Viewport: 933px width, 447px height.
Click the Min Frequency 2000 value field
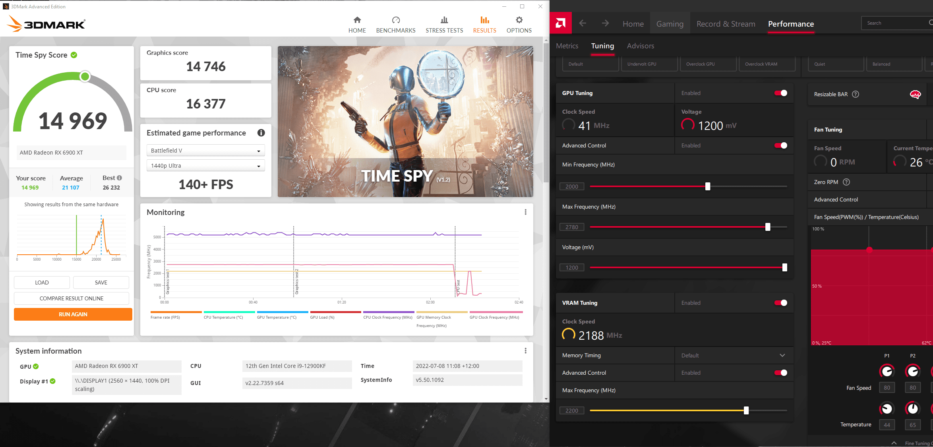(572, 186)
